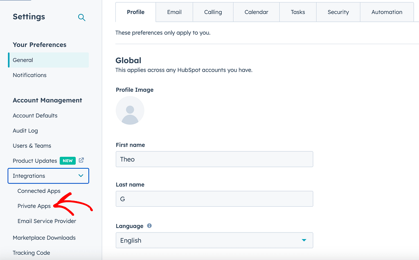Viewport: 419px width, 260px height.
Task: Collapse the Integrations chevron
Action: coord(81,176)
